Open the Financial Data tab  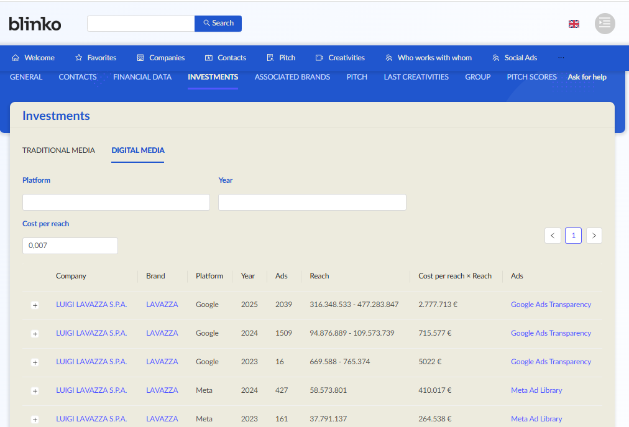pyautogui.click(x=142, y=77)
